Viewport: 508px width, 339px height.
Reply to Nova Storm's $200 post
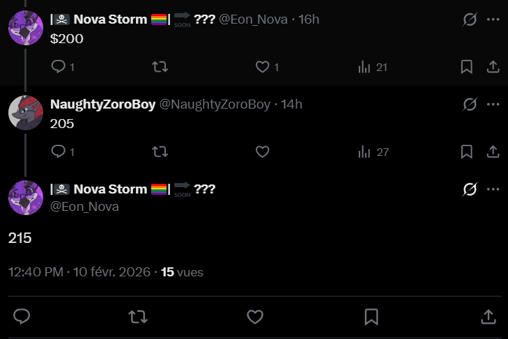pos(59,67)
